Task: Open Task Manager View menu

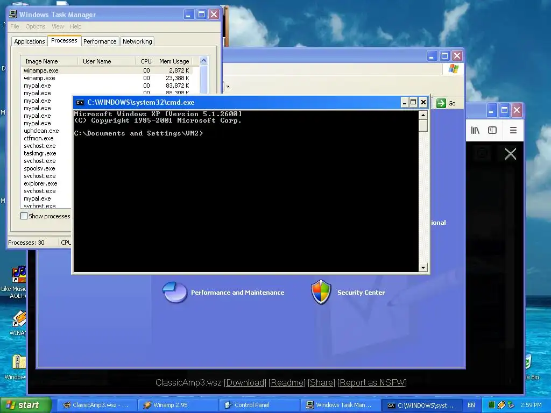Action: tap(58, 26)
